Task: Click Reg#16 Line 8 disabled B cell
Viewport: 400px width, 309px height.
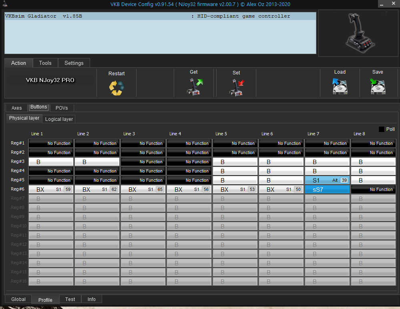Action: (374, 281)
